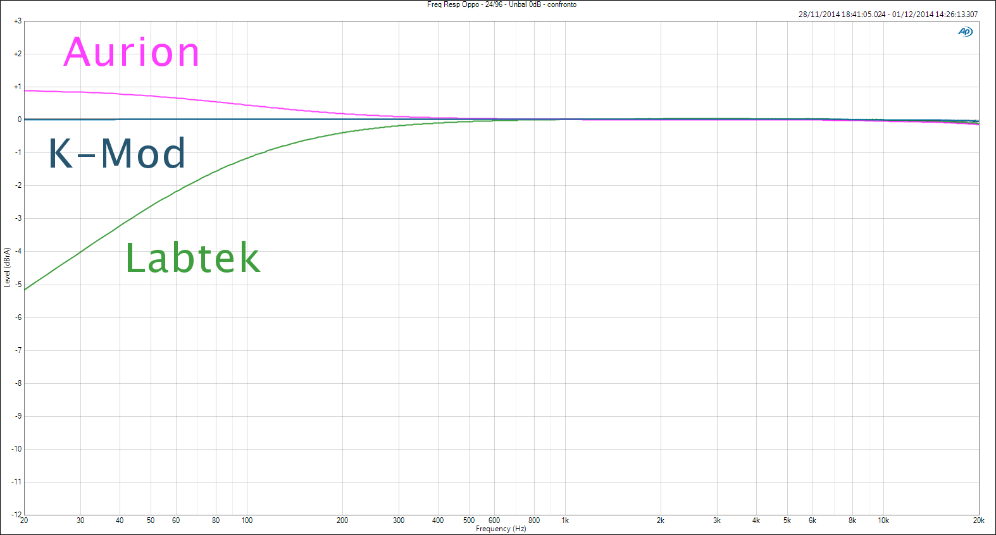Click the -12 level tick label
This screenshot has width=996, height=535.
coord(16,515)
